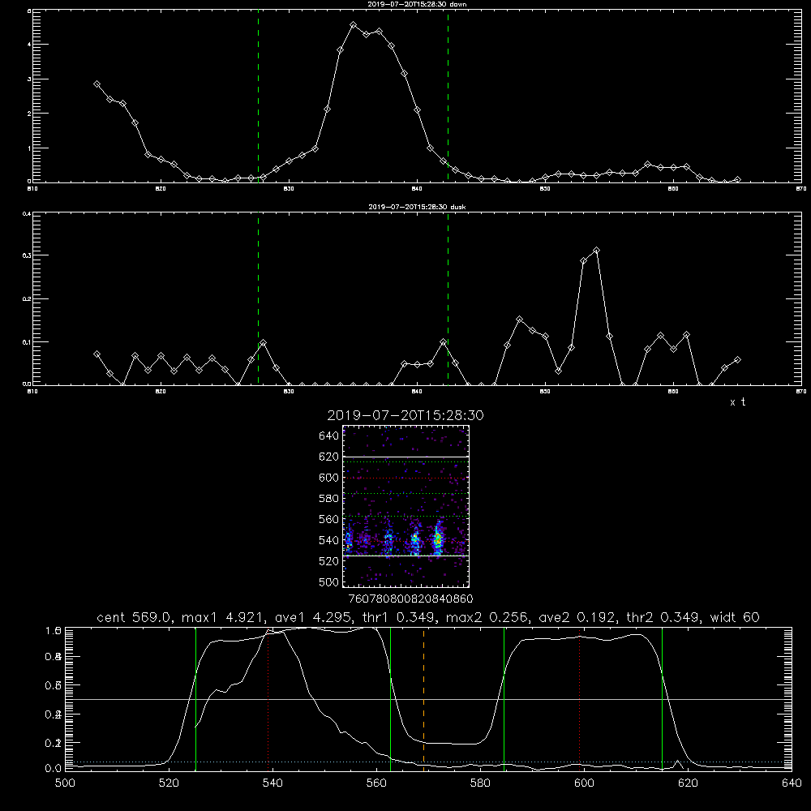Screen dimensions: 811x811
Task: Click the right green dashed line in dusk plot
Action: point(448,299)
